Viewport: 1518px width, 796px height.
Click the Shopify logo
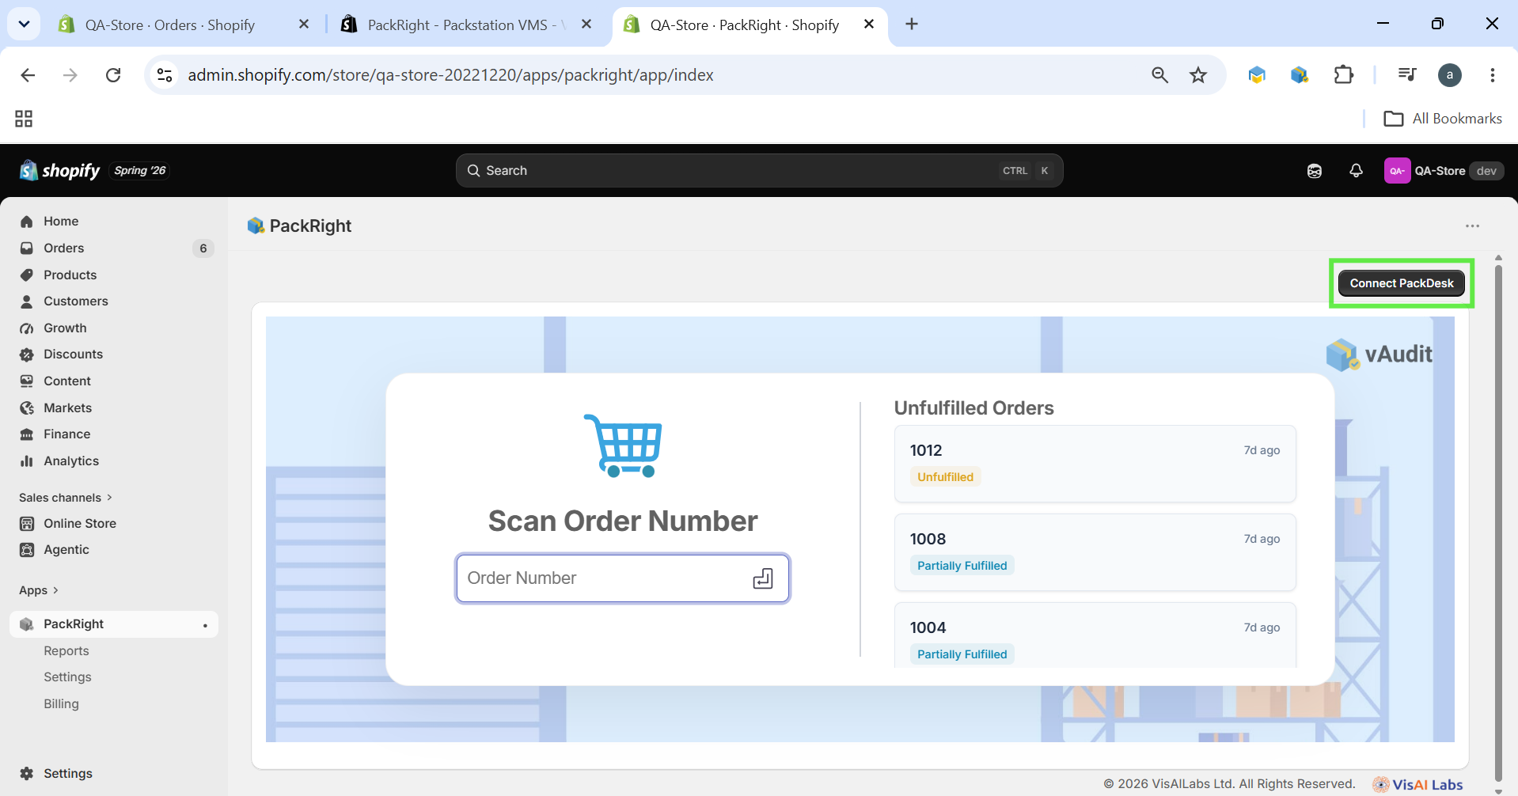[x=59, y=171]
